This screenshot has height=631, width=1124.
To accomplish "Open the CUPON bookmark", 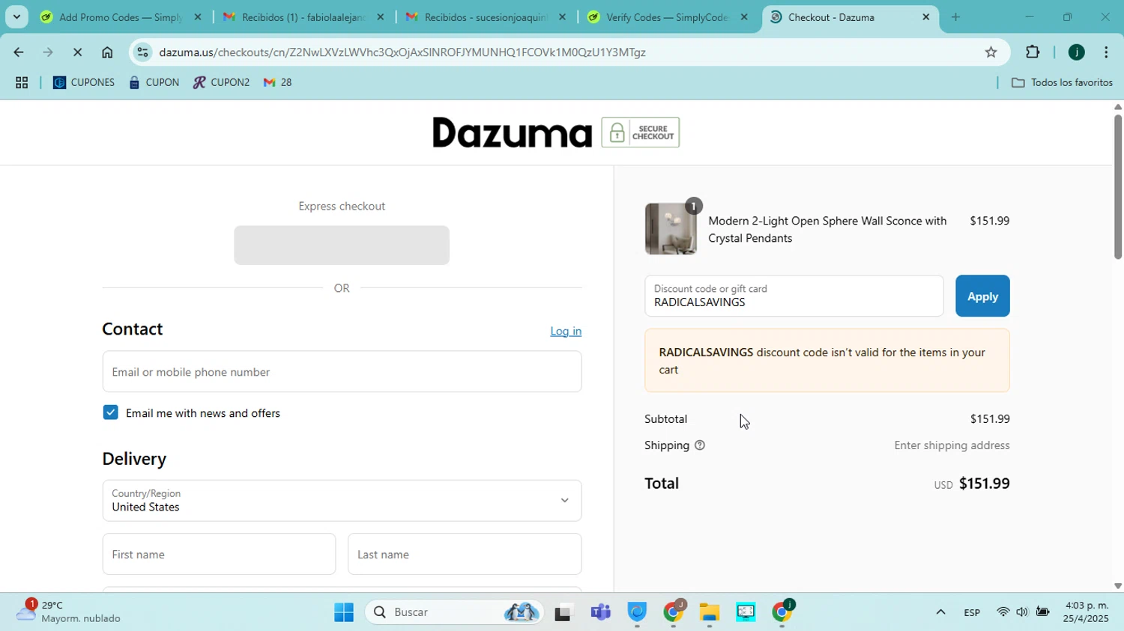I will [x=154, y=83].
